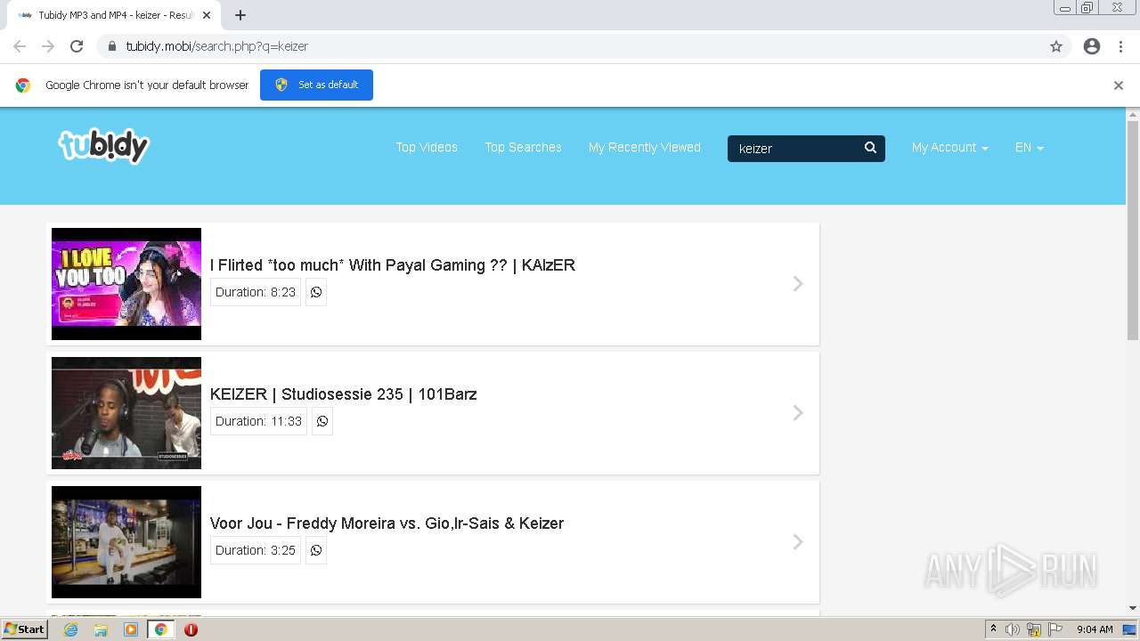
Task: Open volume control in system tray
Action: [1013, 629]
